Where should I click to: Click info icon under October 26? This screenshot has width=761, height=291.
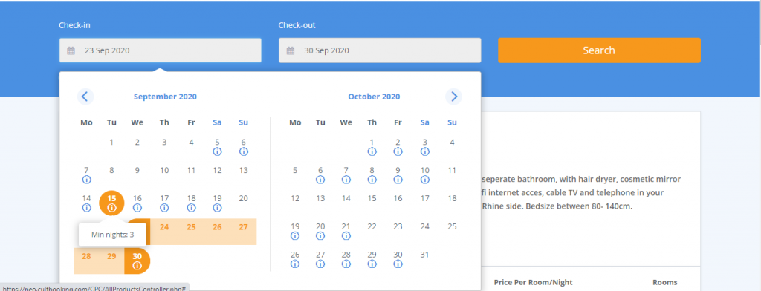[x=294, y=264]
